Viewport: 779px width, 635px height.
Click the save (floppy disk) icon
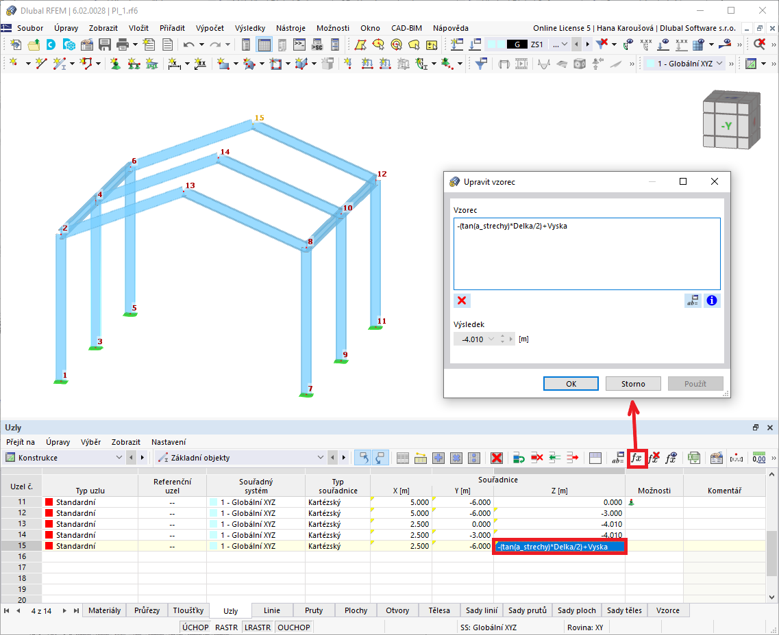(x=105, y=44)
